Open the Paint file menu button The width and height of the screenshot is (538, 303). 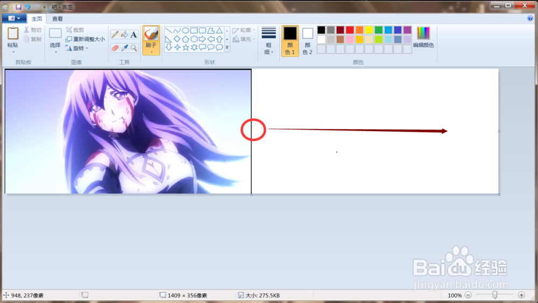14,18
